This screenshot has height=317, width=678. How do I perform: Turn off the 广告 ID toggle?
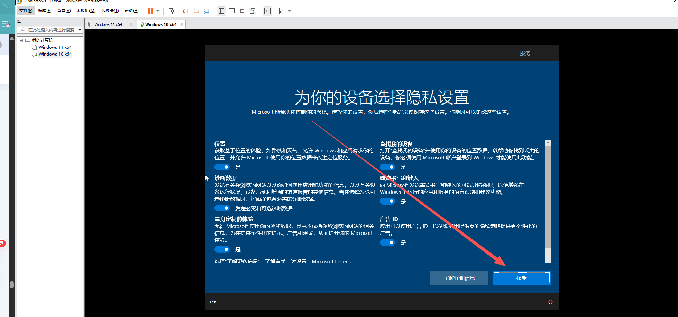[x=387, y=242]
